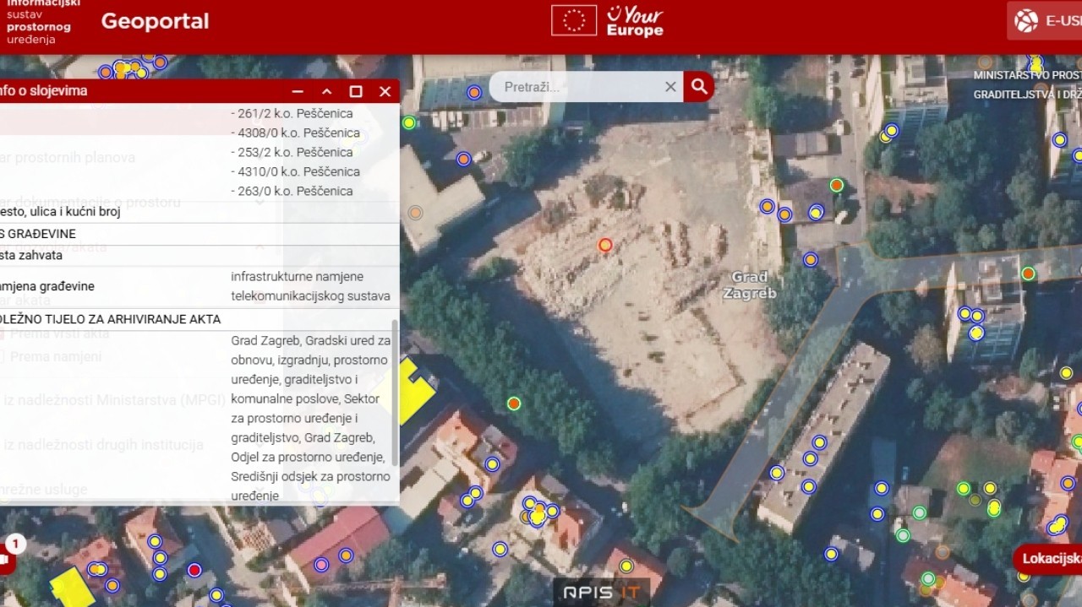Maximize the Info o slojevima panel
Screen dimensions: 1082x607
pyautogui.click(x=356, y=91)
